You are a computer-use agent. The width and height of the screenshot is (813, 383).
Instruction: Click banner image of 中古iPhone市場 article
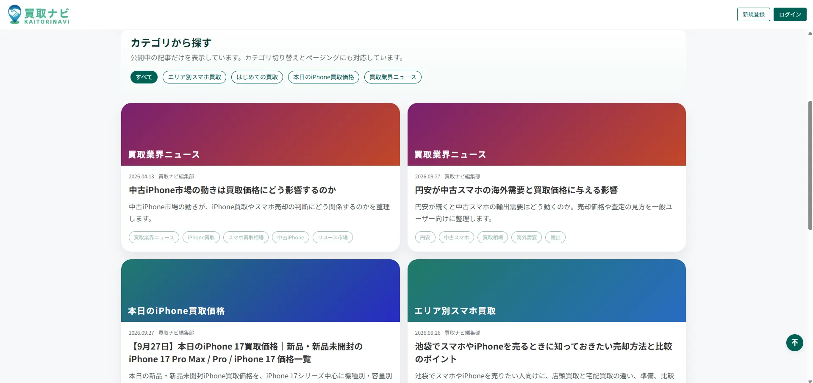click(261, 134)
